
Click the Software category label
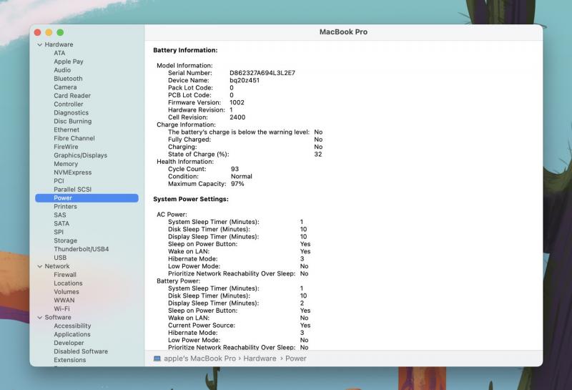pos(58,317)
